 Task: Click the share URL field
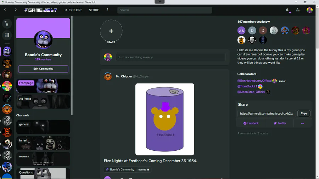coord(267,114)
